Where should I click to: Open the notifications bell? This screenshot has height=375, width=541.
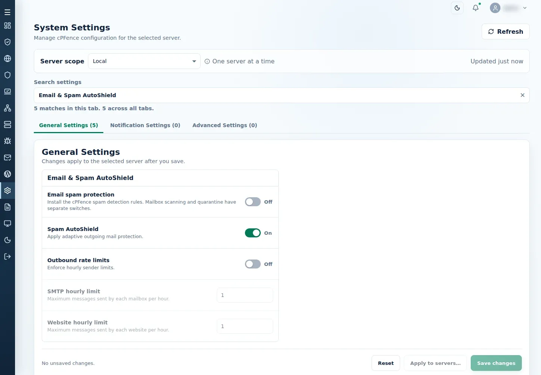[x=476, y=8]
